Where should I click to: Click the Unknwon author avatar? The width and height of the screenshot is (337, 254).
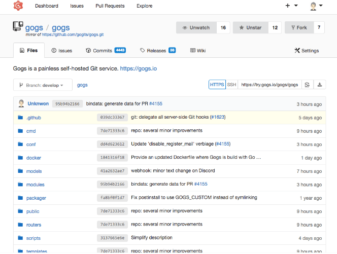pyautogui.click(x=21, y=104)
